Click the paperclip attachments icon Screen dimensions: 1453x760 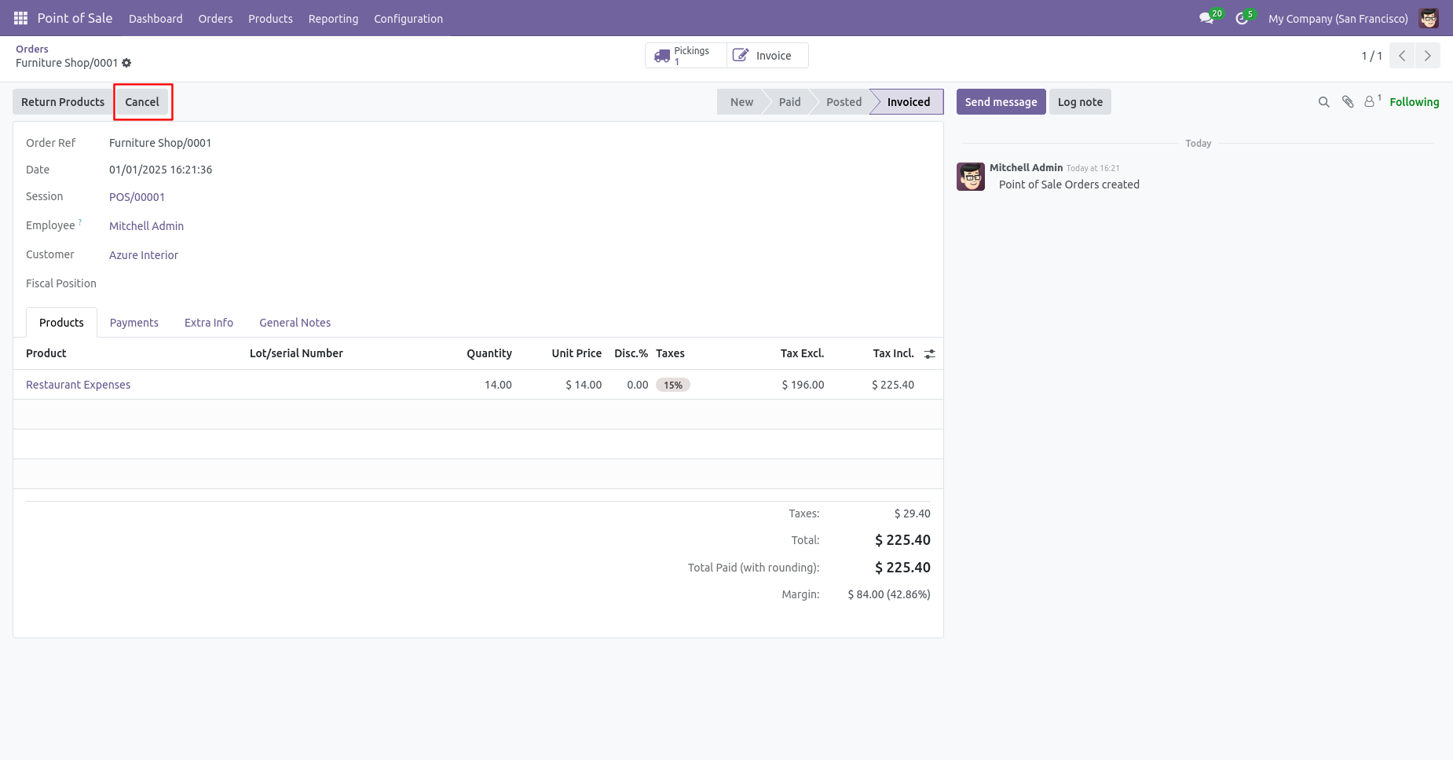pyautogui.click(x=1348, y=102)
